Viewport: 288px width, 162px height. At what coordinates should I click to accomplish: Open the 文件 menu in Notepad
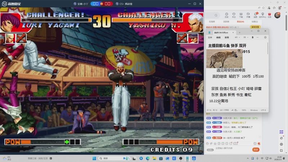(210, 37)
